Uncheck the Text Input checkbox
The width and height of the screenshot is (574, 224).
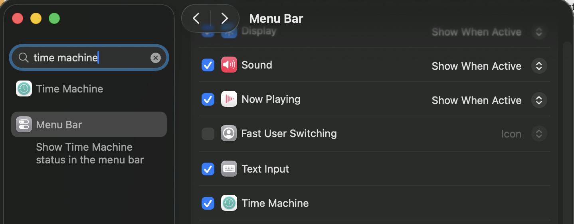(x=208, y=169)
